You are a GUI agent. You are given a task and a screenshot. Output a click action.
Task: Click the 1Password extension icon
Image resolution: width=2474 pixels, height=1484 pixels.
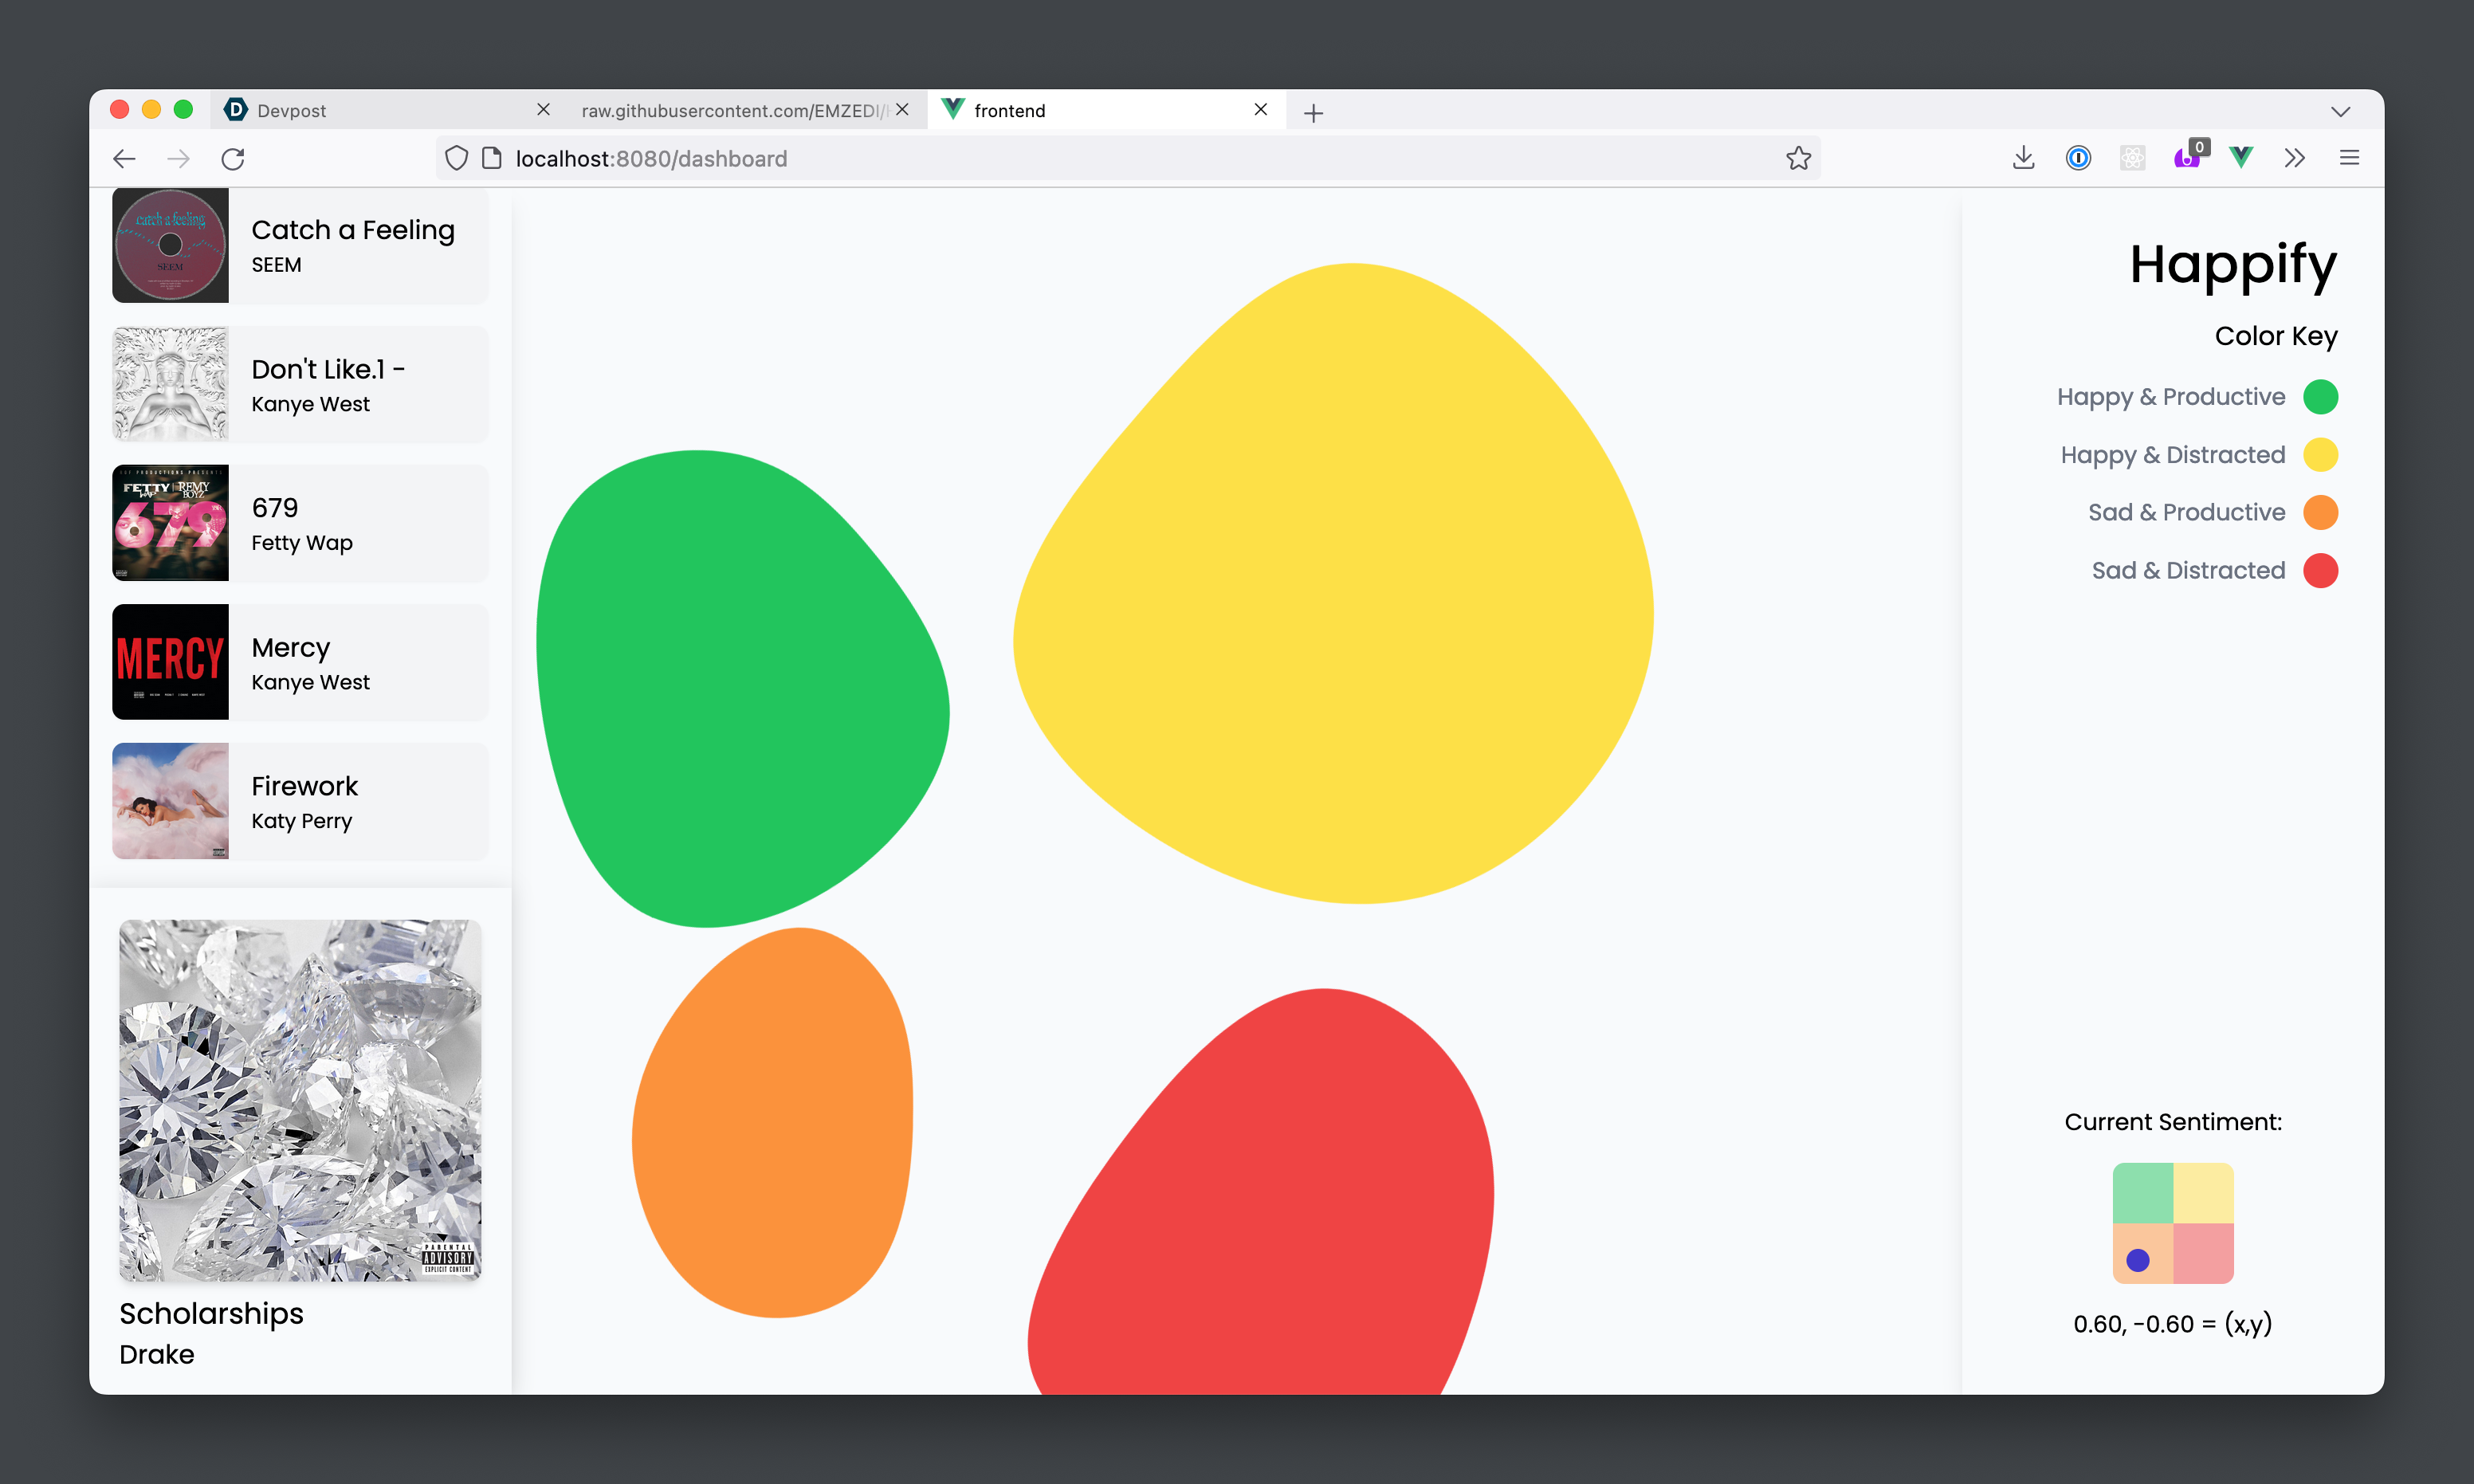2078,158
